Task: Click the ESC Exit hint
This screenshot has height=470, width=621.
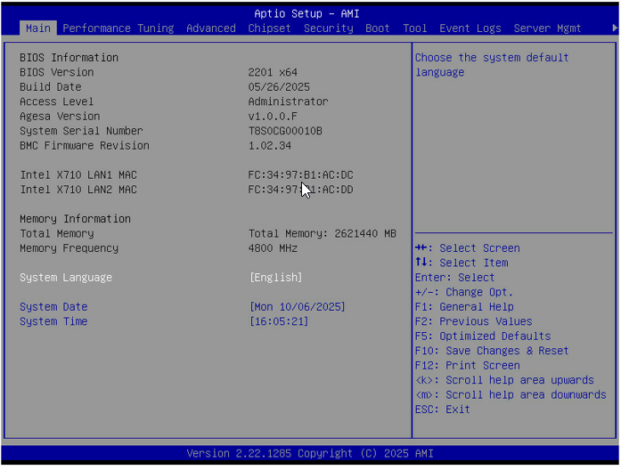Action: click(442, 409)
